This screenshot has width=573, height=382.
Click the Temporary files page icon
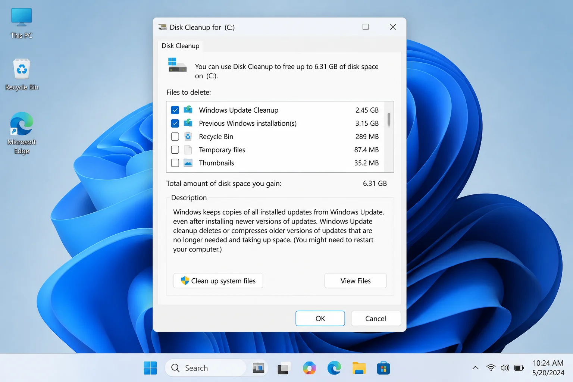[188, 150]
